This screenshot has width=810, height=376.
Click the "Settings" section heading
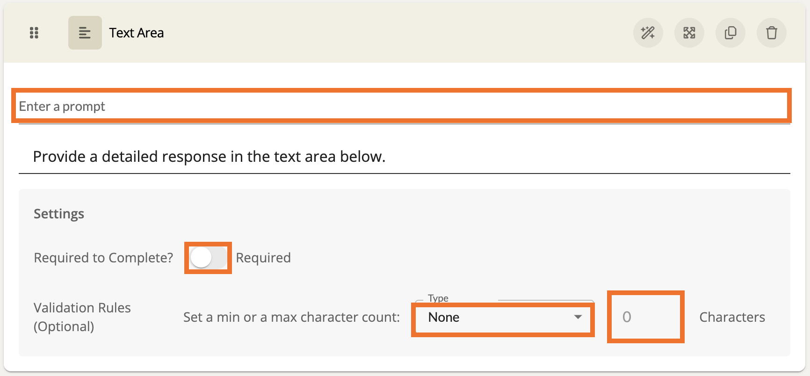pyautogui.click(x=59, y=214)
